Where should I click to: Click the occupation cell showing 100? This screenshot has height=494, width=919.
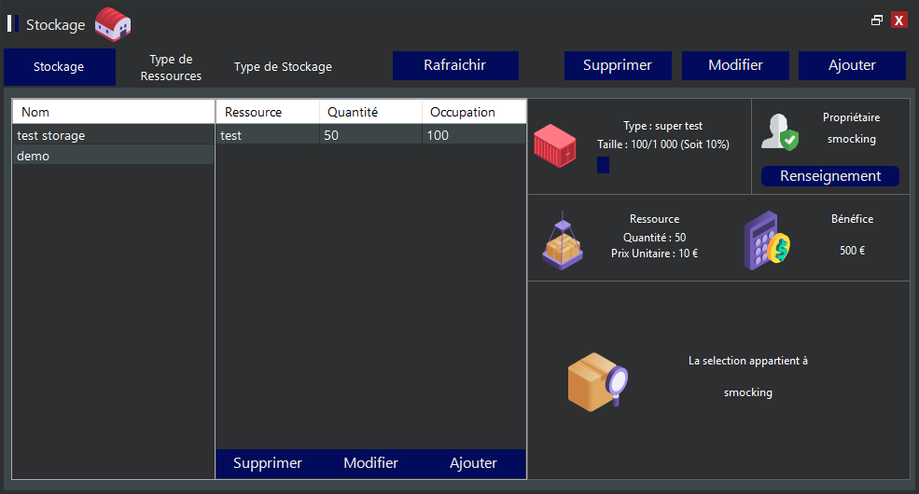coord(474,135)
